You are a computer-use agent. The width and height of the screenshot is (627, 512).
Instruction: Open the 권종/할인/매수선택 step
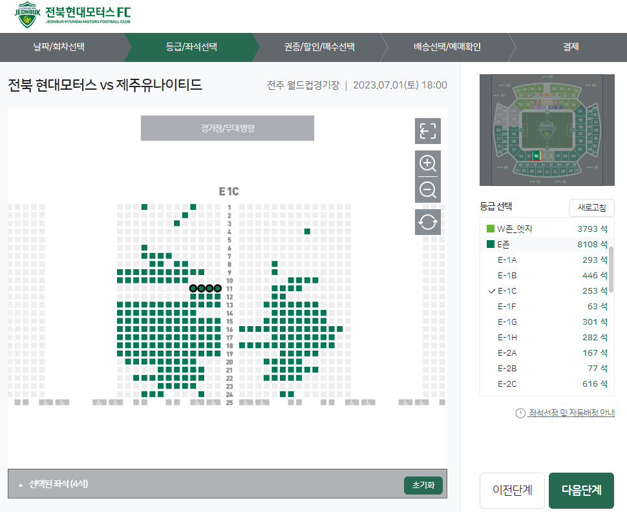319,46
